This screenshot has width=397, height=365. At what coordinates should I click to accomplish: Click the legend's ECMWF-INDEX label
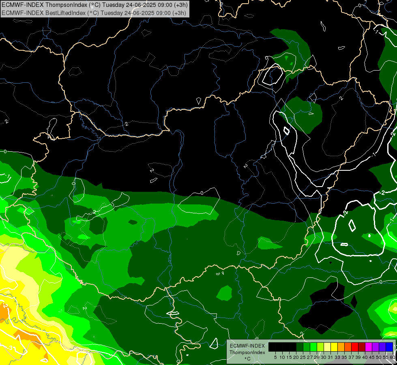pyautogui.click(x=247, y=346)
